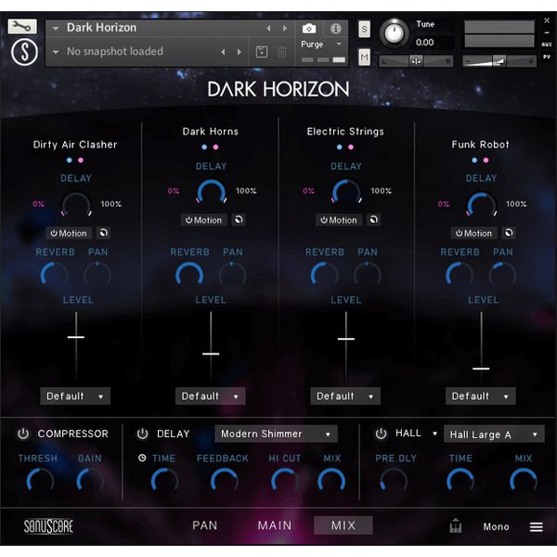Toggle the Compressor power button
The height and width of the screenshot is (557, 557).
(23, 434)
